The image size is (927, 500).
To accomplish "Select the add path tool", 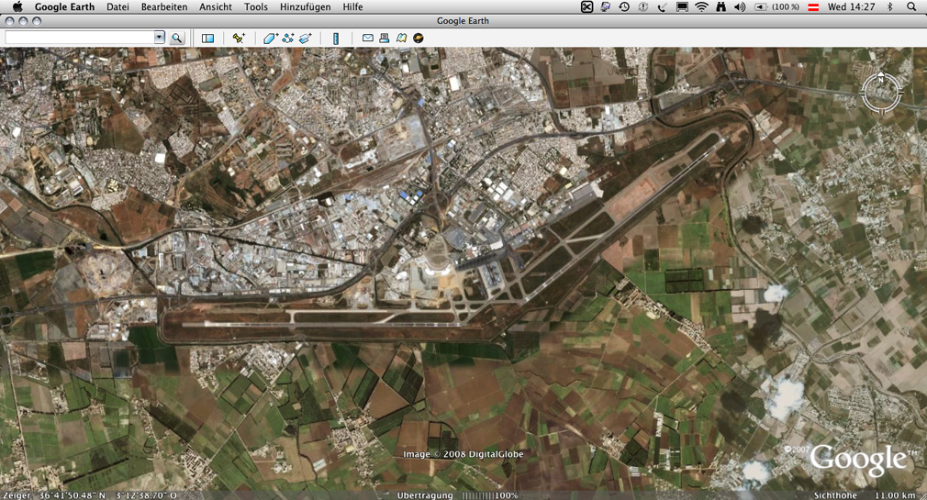I will coord(288,39).
